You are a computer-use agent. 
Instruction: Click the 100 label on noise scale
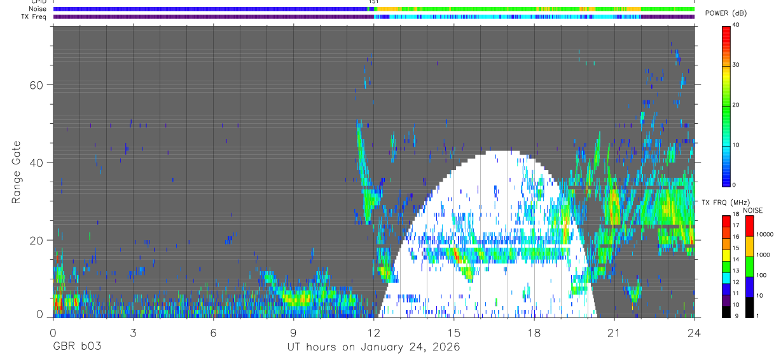coord(762,275)
